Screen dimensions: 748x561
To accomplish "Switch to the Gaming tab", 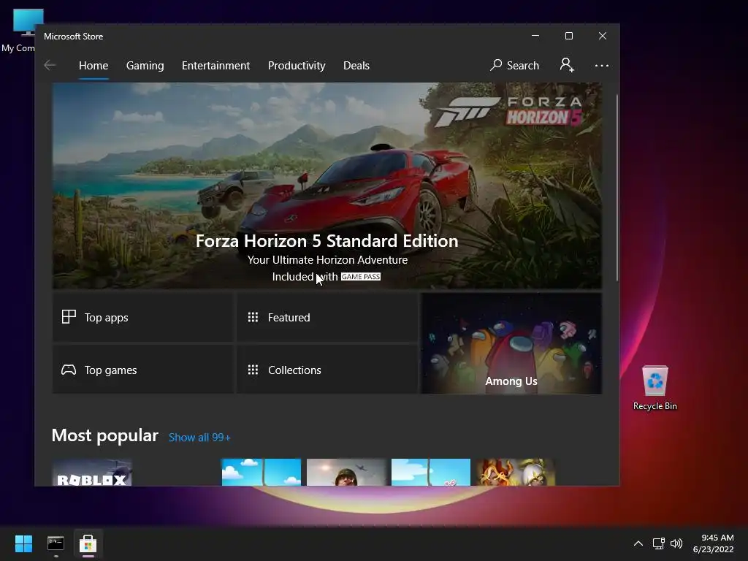I will coord(145,65).
